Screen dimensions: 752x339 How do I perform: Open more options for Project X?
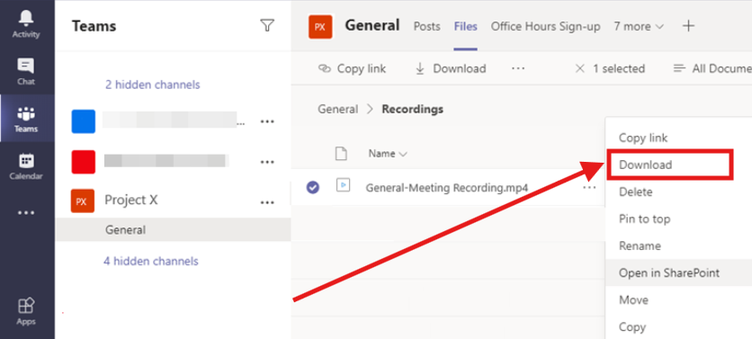[267, 202]
